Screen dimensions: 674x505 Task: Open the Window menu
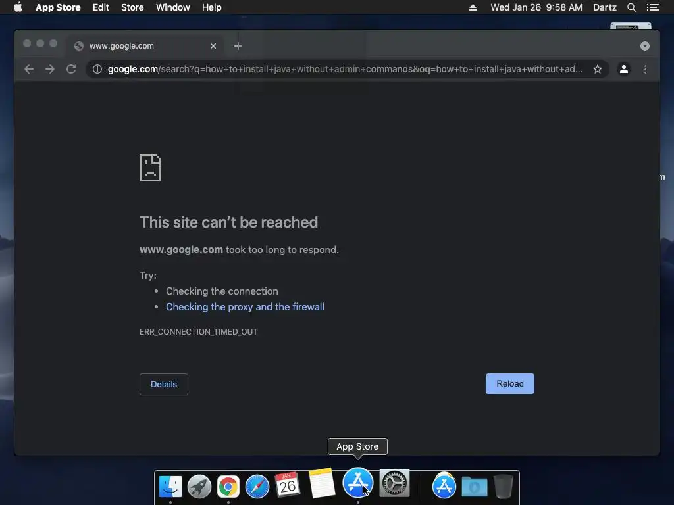pos(173,7)
